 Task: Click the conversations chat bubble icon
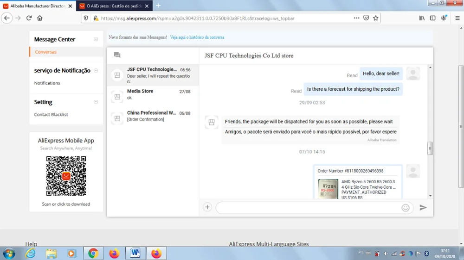point(117,55)
